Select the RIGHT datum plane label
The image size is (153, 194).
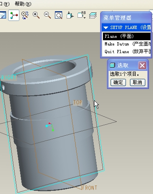[8, 78]
